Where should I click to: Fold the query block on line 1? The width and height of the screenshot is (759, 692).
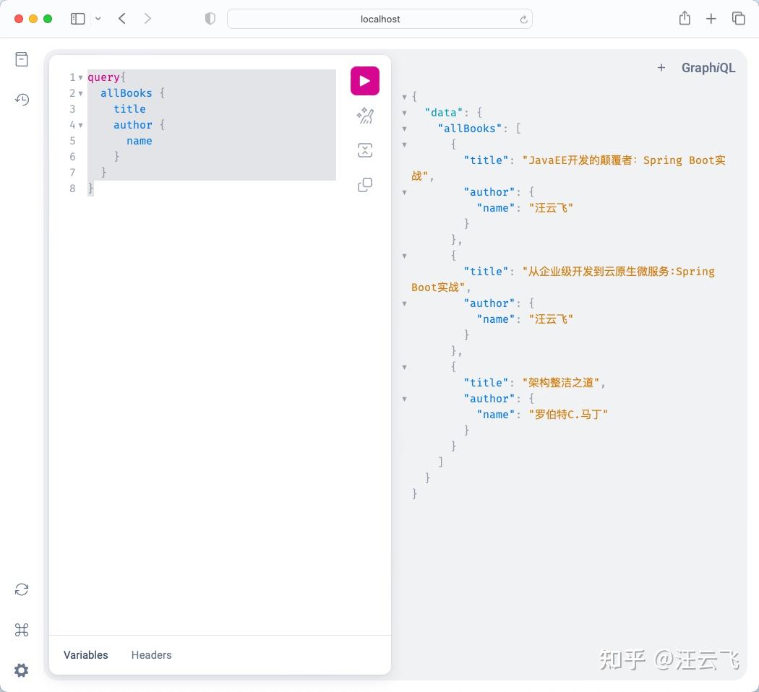(x=80, y=77)
